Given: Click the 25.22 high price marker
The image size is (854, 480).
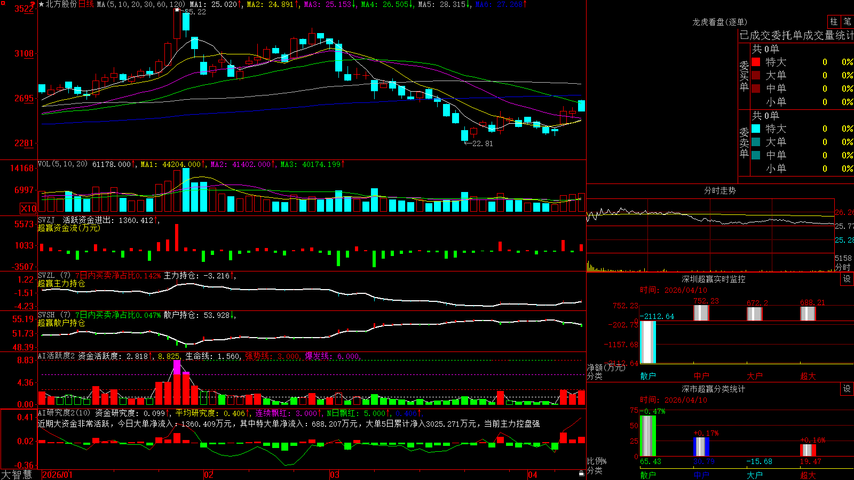Looking at the screenshot, I should click(195, 12).
